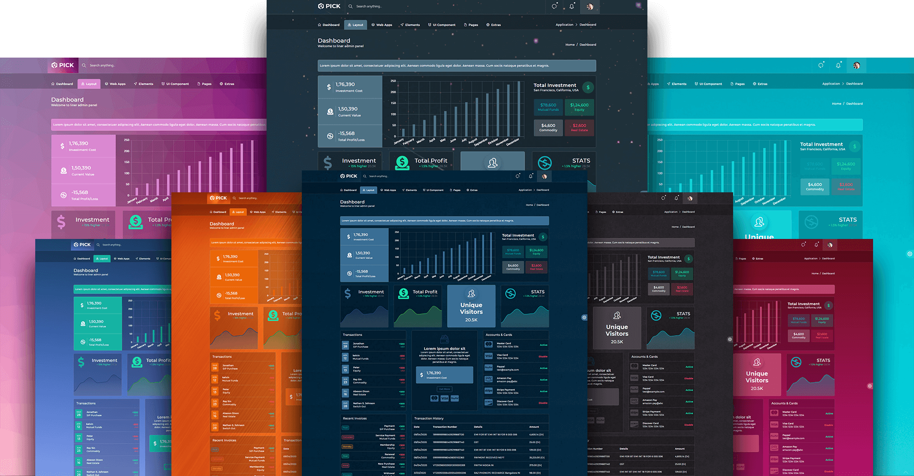Click Mastercard icon under Get More, navy window
The width and height of the screenshot is (914, 476).
434,398
